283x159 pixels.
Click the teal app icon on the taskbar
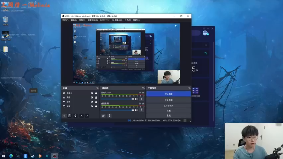pos(47,156)
